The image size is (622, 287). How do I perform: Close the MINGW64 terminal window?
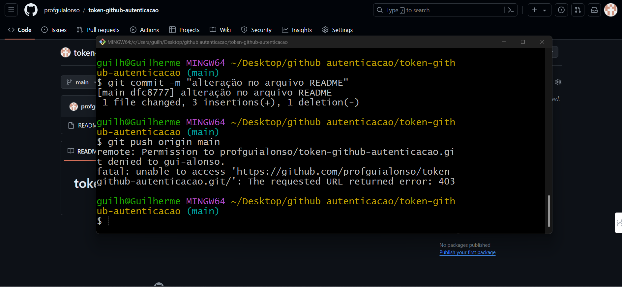click(542, 42)
